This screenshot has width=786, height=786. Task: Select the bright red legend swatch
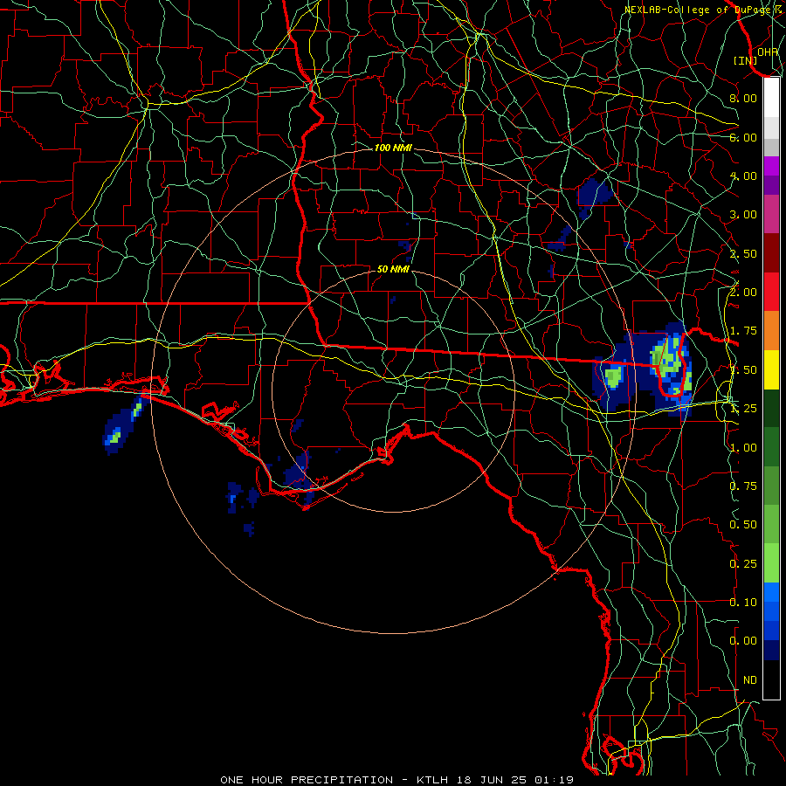click(x=771, y=292)
